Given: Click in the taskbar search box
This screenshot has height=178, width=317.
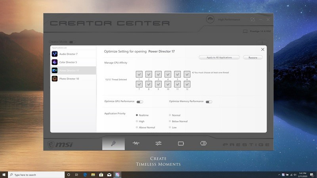Looking at the screenshot, I should pos(36,175).
